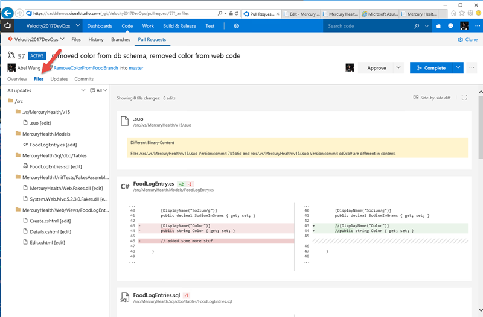Click the /src folder icon in tree
The image size is (483, 317).
pos(10,101)
